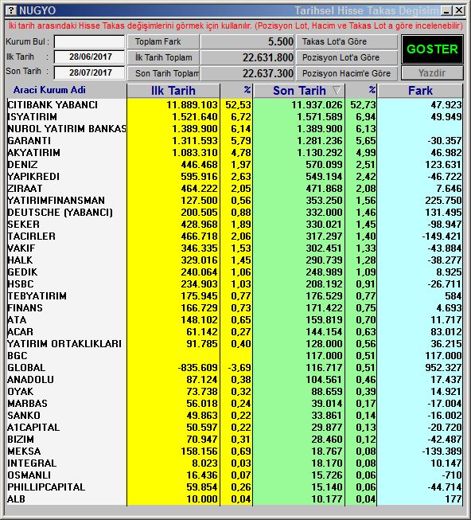Click the Son Tarih Toplam label button

(x=163, y=73)
